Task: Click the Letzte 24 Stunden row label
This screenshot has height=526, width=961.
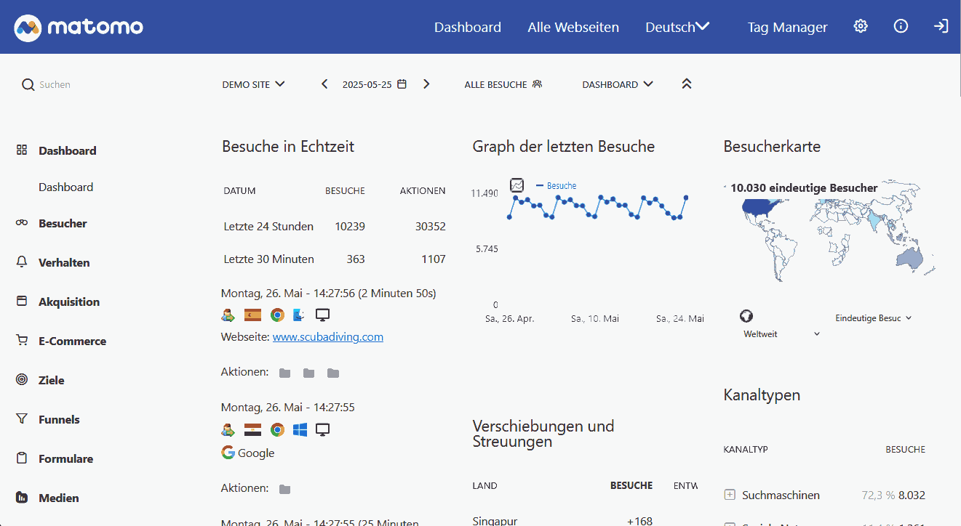Action: click(268, 227)
